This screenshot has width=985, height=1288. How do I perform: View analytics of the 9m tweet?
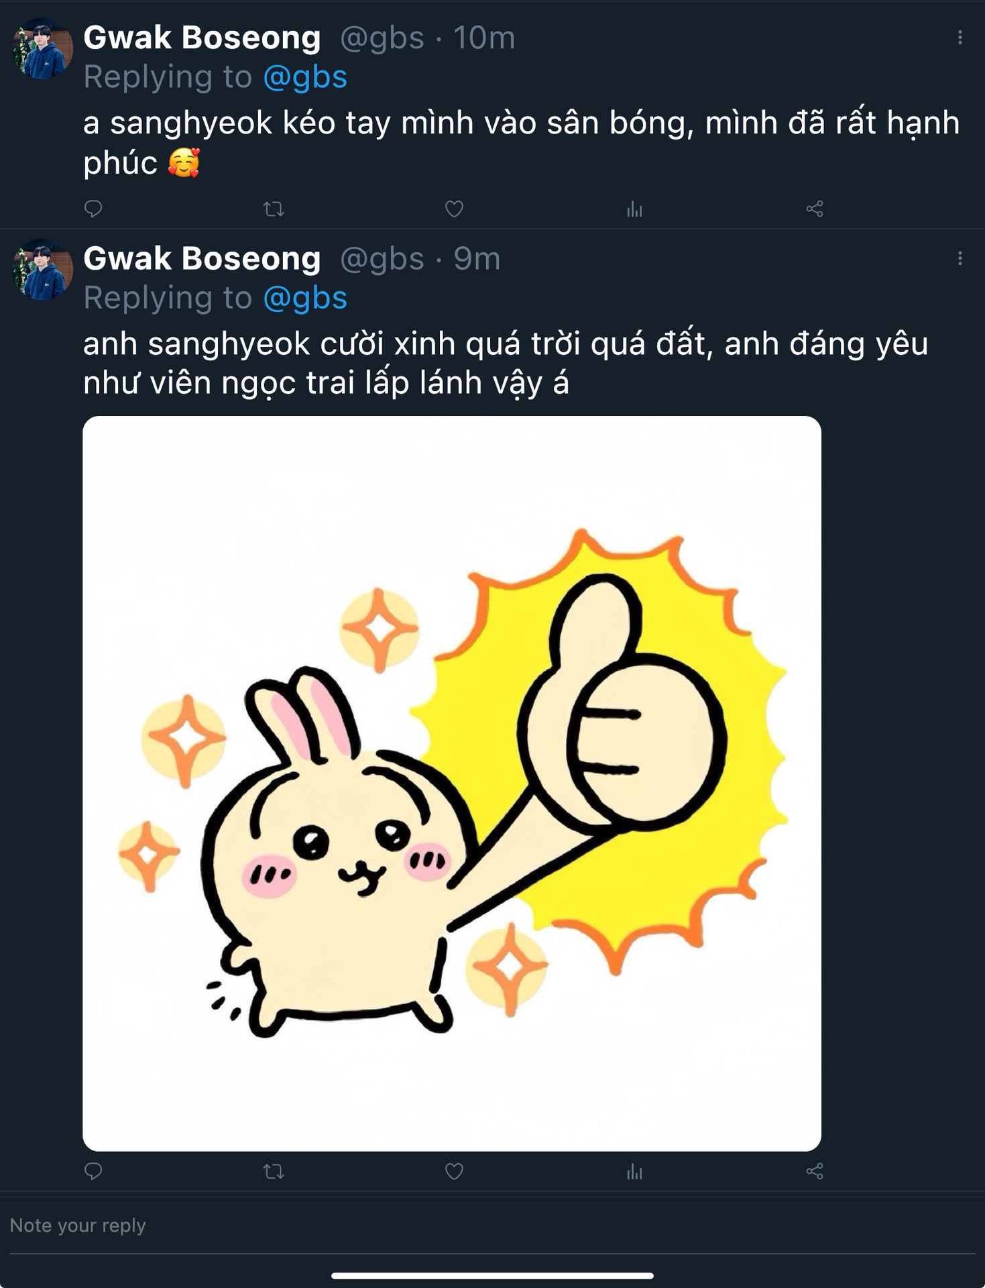[634, 1171]
